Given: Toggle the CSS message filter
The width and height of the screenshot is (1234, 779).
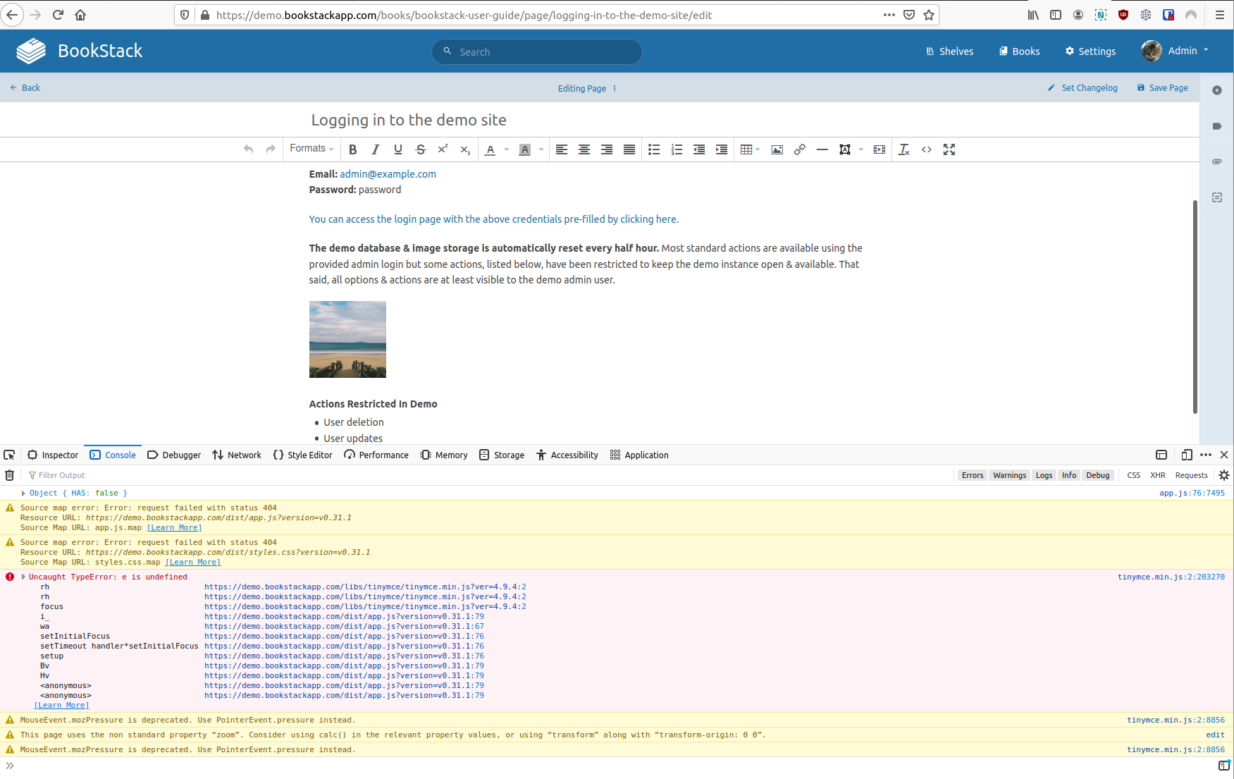Looking at the screenshot, I should [x=1133, y=475].
